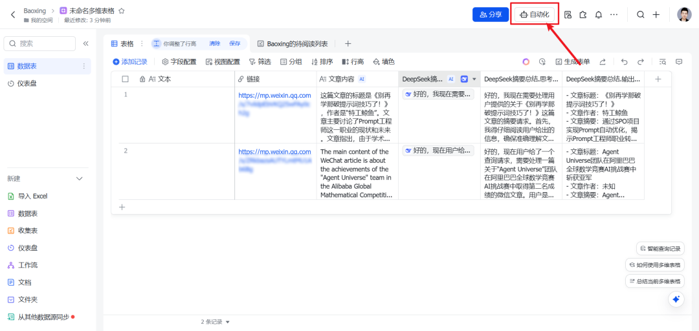Click the colorful AI ring icon in toolbar
Viewport: 699px width, 331px height.
[x=526, y=62]
